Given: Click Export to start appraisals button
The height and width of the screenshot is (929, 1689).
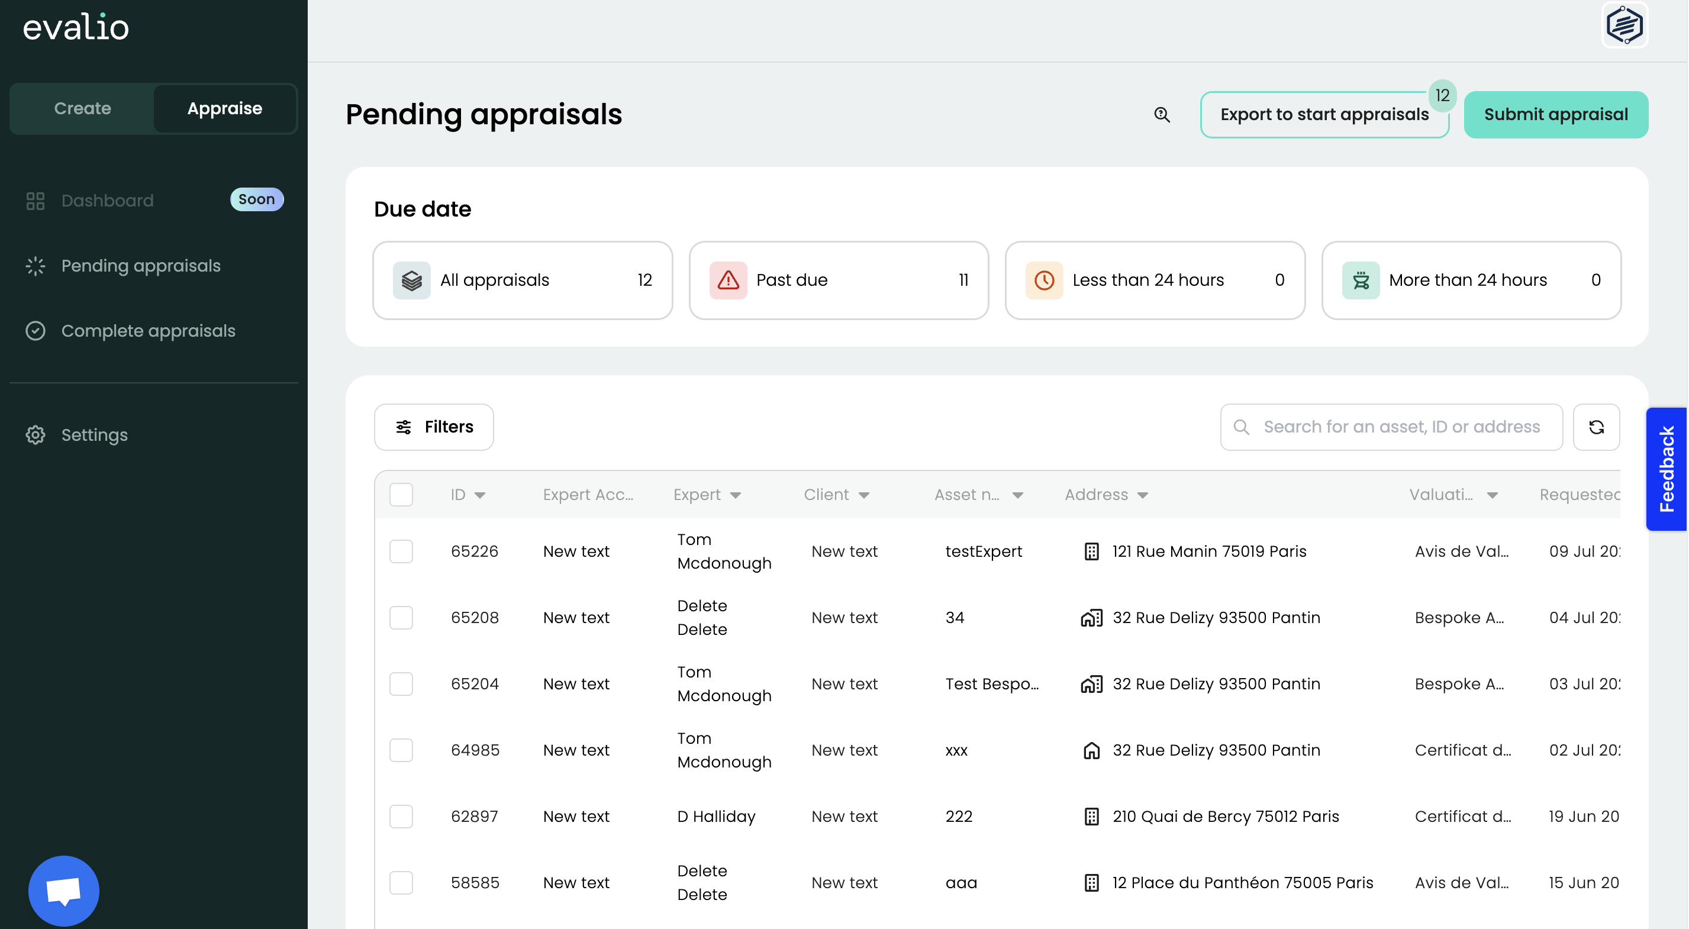Looking at the screenshot, I should (1324, 115).
